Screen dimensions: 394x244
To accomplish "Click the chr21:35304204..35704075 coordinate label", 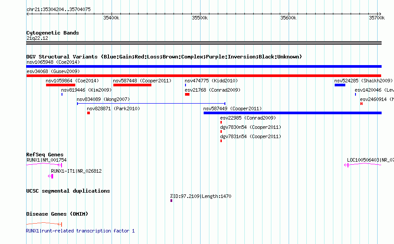I will (x=58, y=10).
